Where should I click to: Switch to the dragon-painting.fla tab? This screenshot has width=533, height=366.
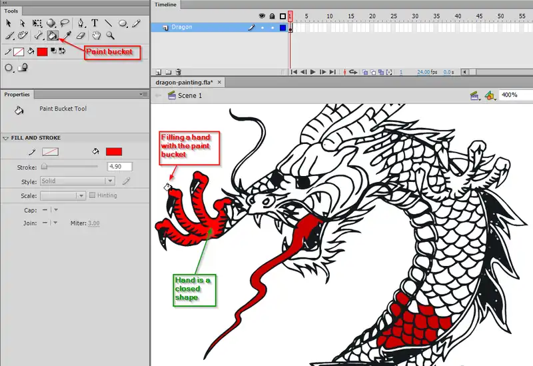point(185,82)
